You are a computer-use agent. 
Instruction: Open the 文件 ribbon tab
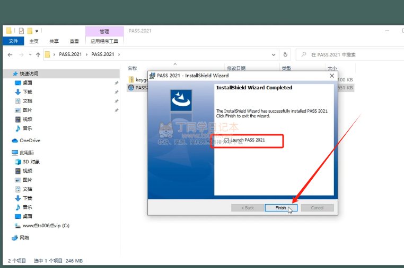[13, 41]
